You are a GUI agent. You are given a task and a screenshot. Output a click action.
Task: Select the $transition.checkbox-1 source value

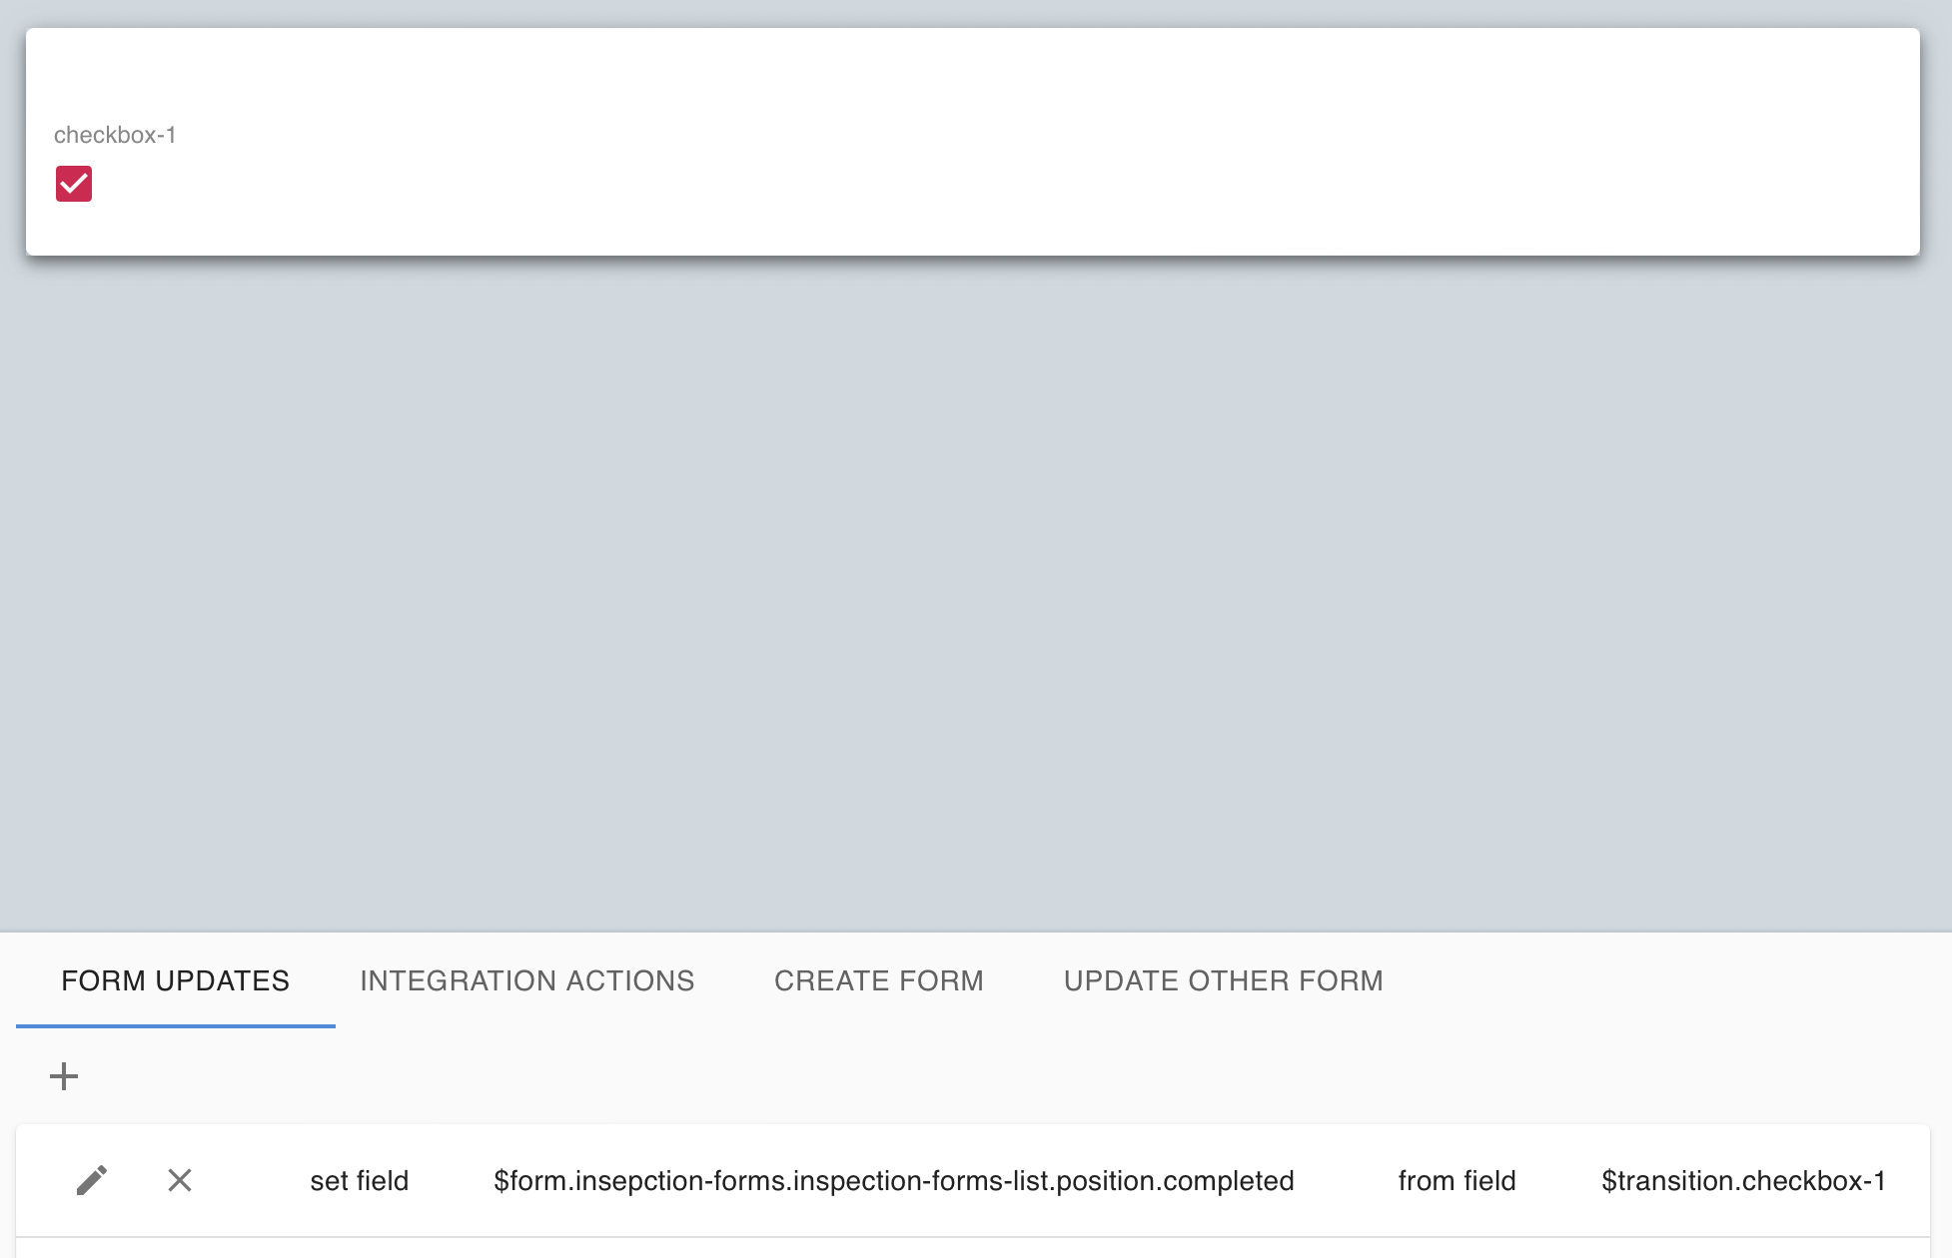click(x=1743, y=1180)
